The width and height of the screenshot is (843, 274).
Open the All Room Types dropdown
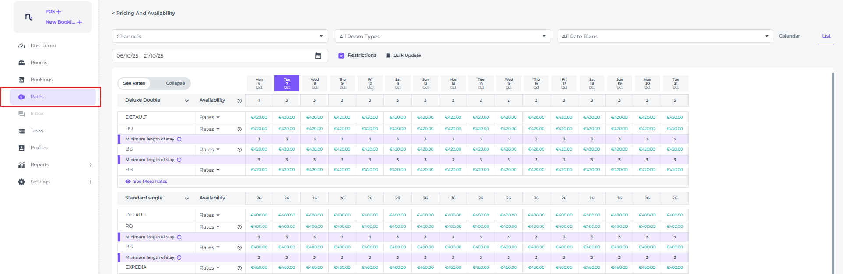[442, 36]
